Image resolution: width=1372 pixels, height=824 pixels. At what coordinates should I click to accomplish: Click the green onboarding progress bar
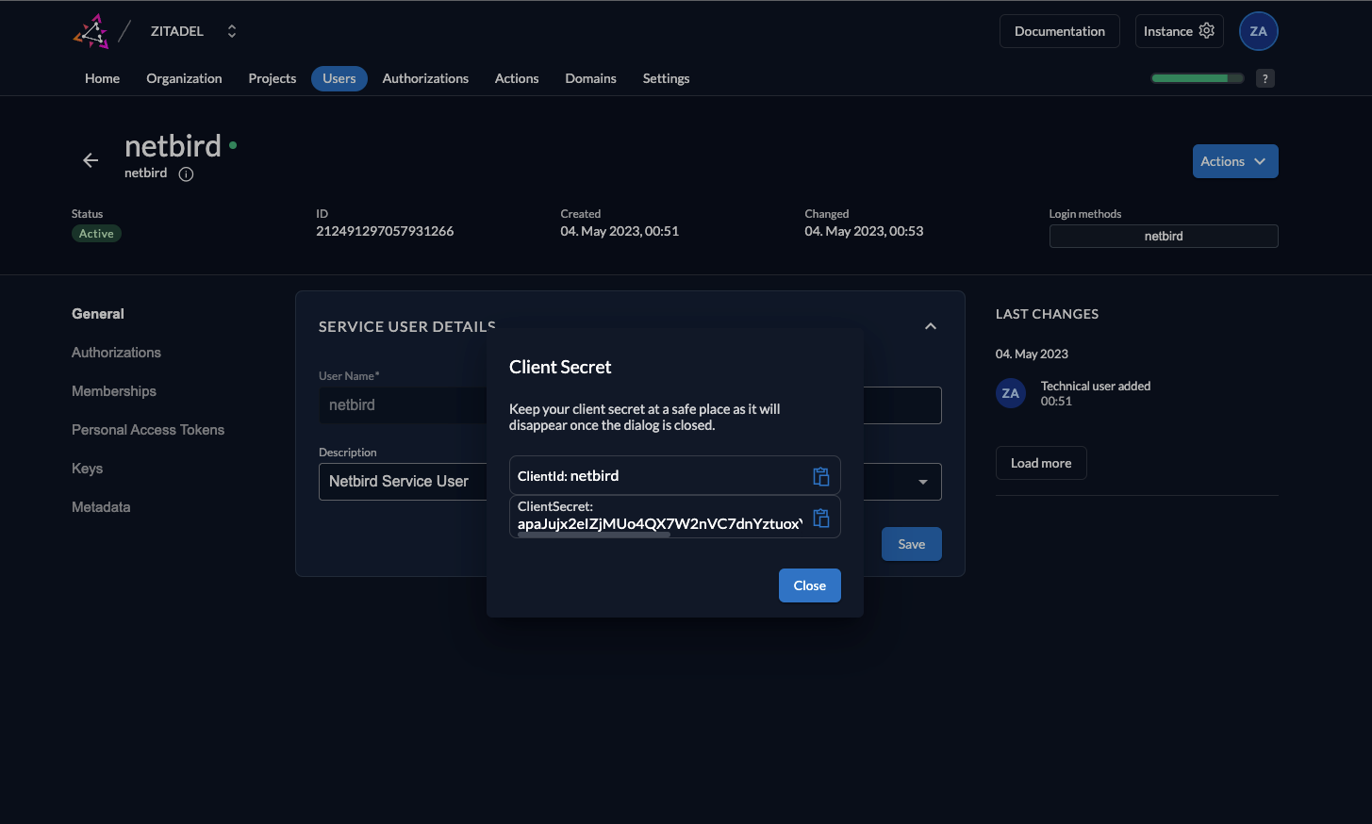[1198, 78]
